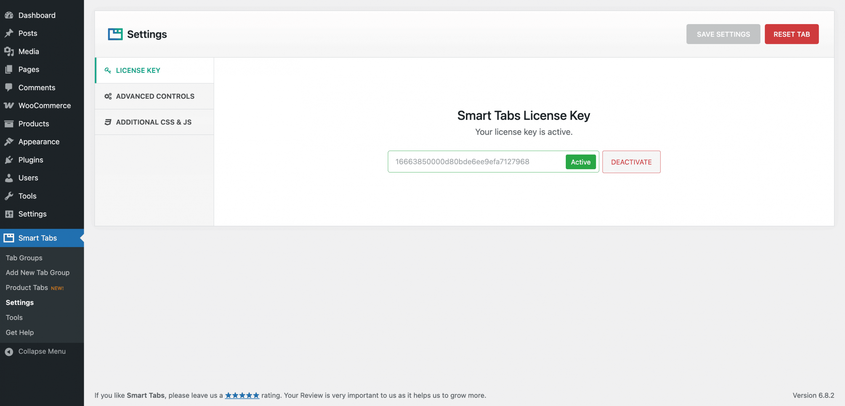
Task: Switch to the Advanced Controls tab
Action: pos(154,96)
